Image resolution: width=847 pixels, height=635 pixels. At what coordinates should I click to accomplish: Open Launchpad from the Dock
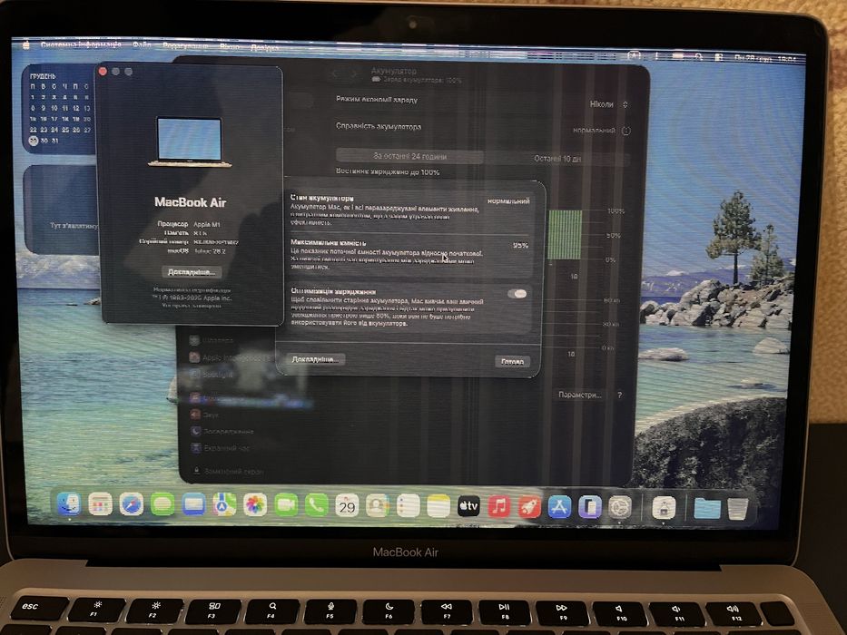(101, 505)
